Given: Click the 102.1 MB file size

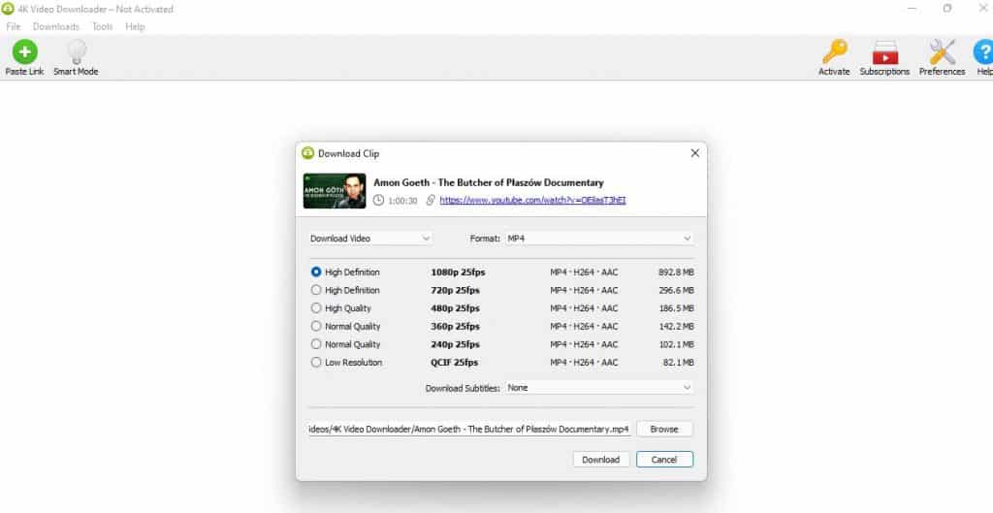Looking at the screenshot, I should (x=676, y=344).
